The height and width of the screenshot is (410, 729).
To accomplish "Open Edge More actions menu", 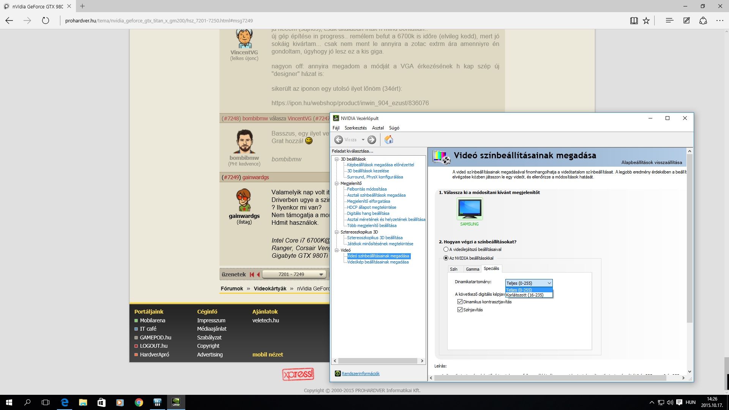I will [x=720, y=20].
